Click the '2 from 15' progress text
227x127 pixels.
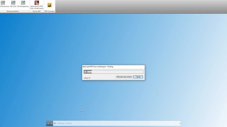(x=87, y=78)
